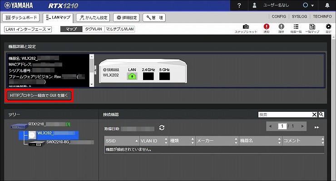Refresh connected devices with reload icon
Viewport: 336px width, 181px height.
coord(162,128)
